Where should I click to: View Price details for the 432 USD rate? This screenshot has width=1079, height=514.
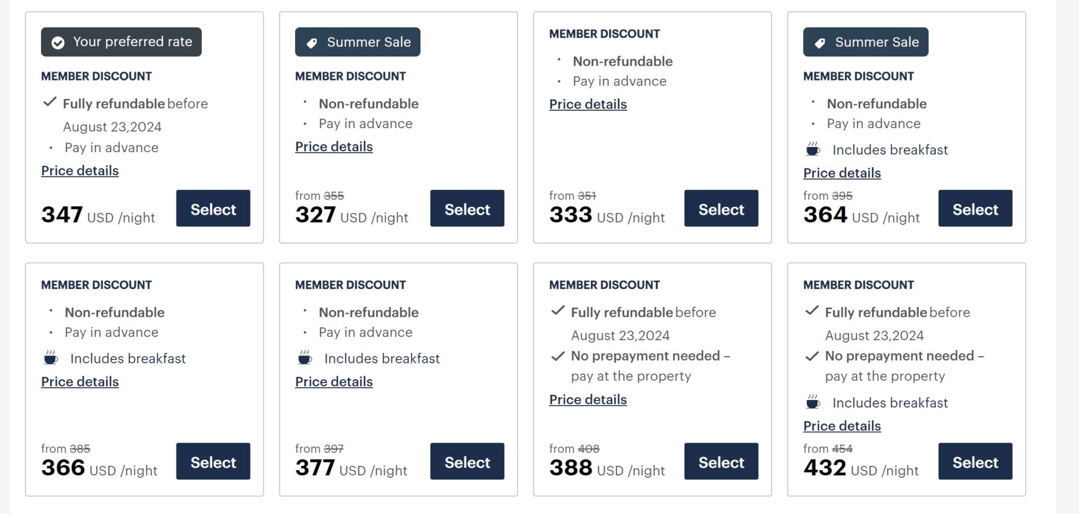coord(842,426)
